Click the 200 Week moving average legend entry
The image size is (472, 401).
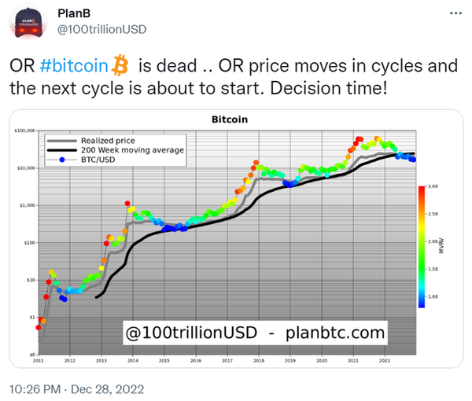click(118, 149)
